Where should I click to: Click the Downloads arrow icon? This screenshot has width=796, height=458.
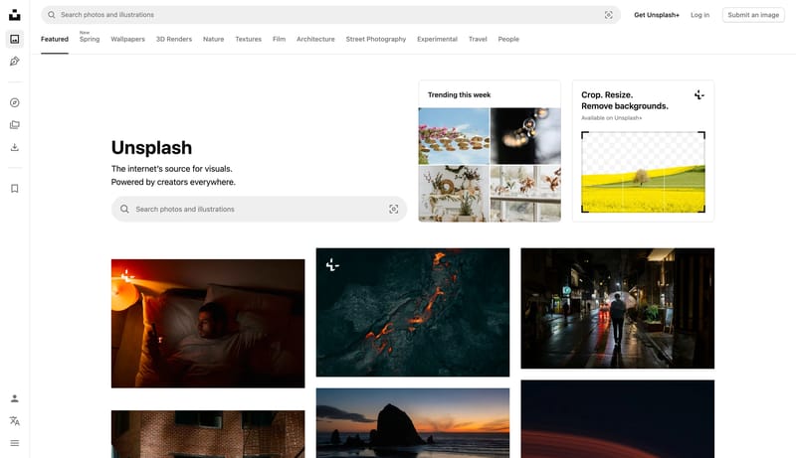point(14,147)
